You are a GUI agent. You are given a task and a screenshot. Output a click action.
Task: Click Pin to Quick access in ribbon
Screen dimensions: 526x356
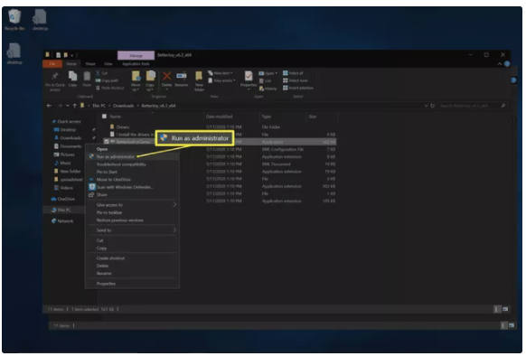tap(55, 81)
